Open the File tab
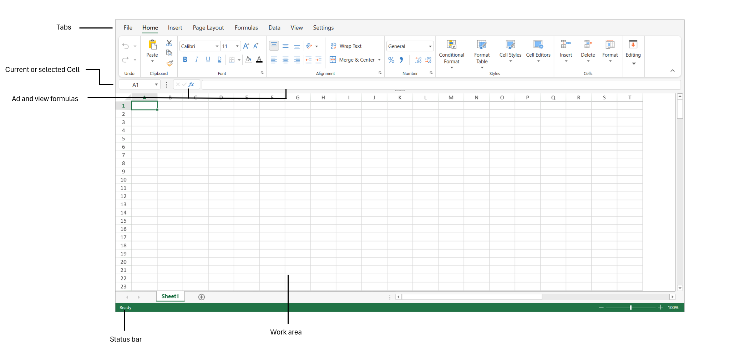 pos(128,27)
